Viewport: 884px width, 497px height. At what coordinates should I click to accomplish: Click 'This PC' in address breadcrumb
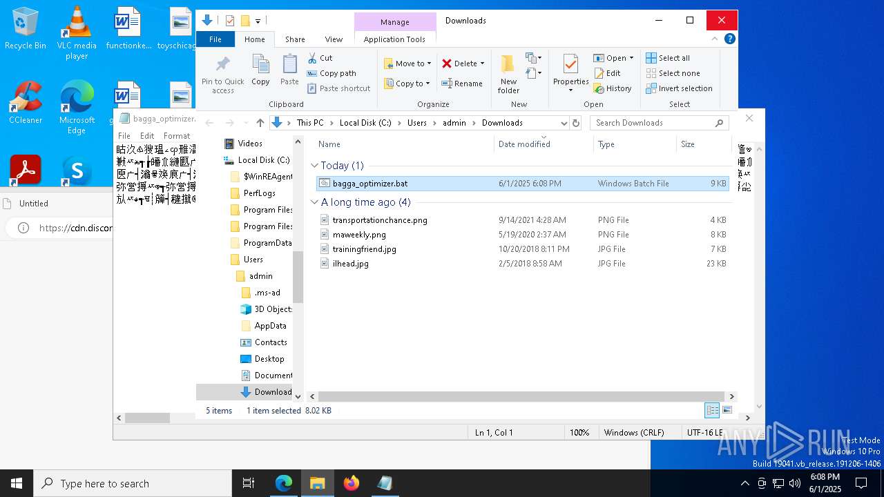click(x=310, y=123)
